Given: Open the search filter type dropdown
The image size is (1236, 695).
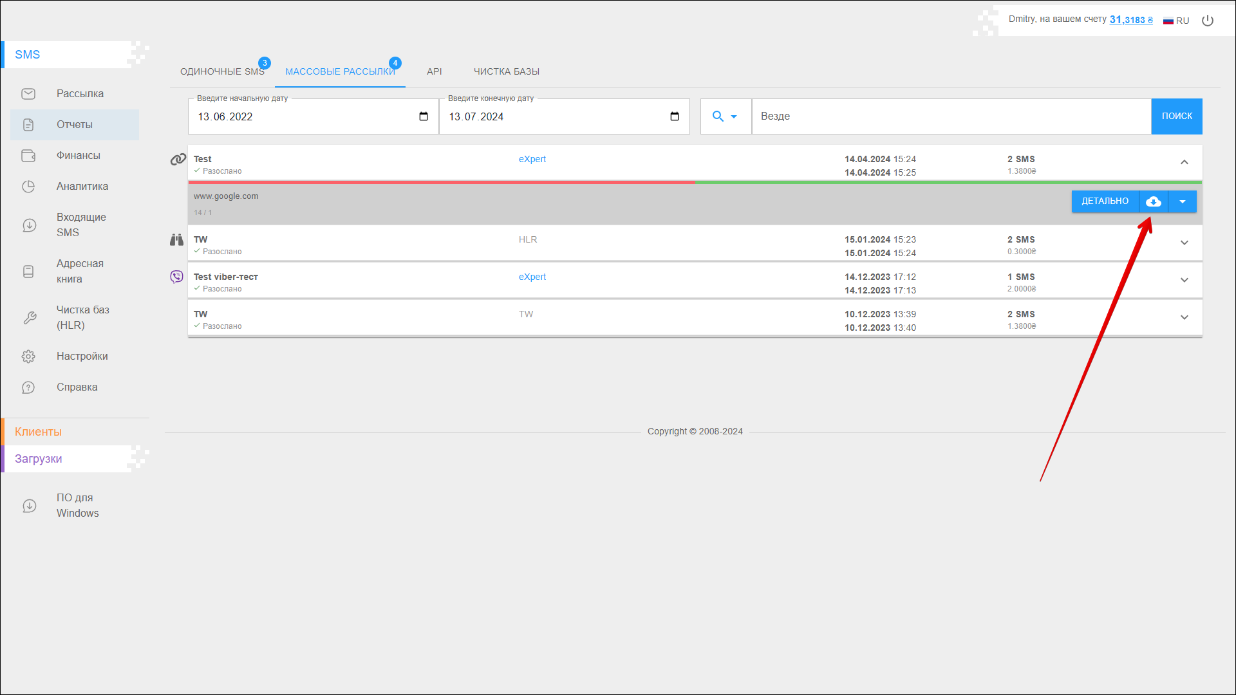Looking at the screenshot, I should pos(725,116).
